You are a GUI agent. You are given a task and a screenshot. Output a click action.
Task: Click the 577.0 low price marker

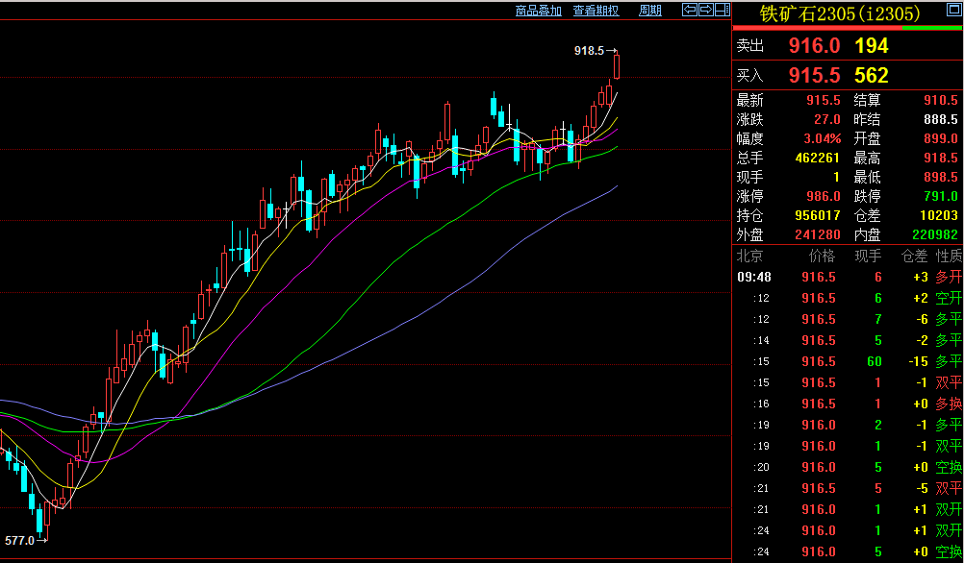(x=19, y=541)
